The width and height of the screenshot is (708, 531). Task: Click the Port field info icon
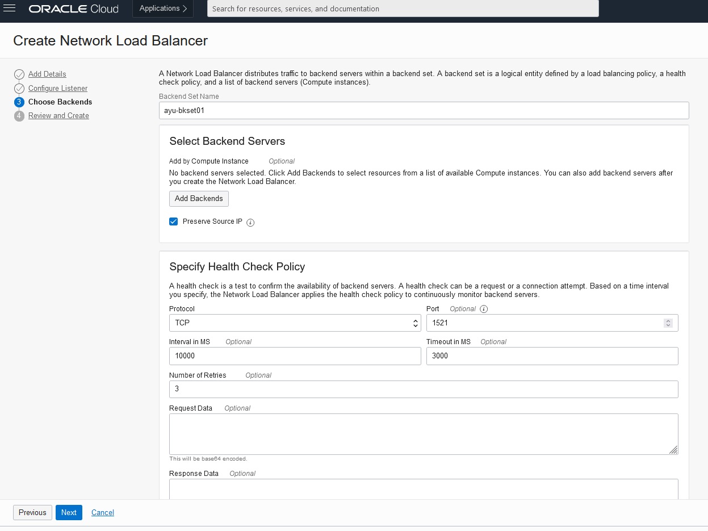click(484, 310)
